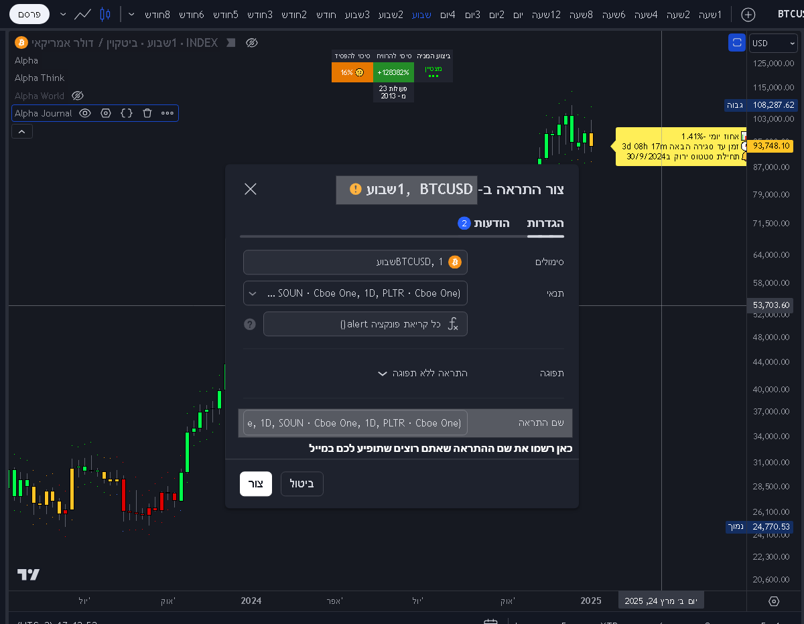Screen dimensions: 804x624
Task: Select the candlestick chart type icon
Action: [104, 14]
